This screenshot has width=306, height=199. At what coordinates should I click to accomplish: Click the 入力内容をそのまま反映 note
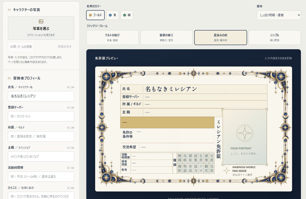pyautogui.click(x=278, y=58)
